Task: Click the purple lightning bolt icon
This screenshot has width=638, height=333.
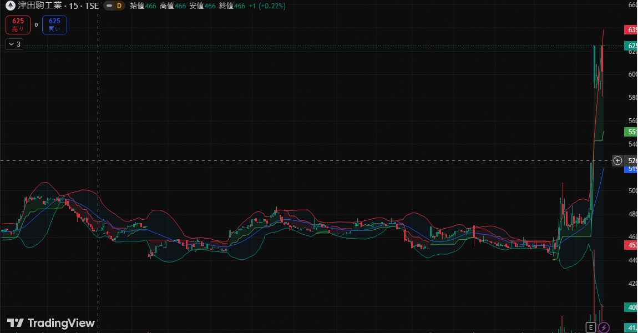Action: click(604, 327)
